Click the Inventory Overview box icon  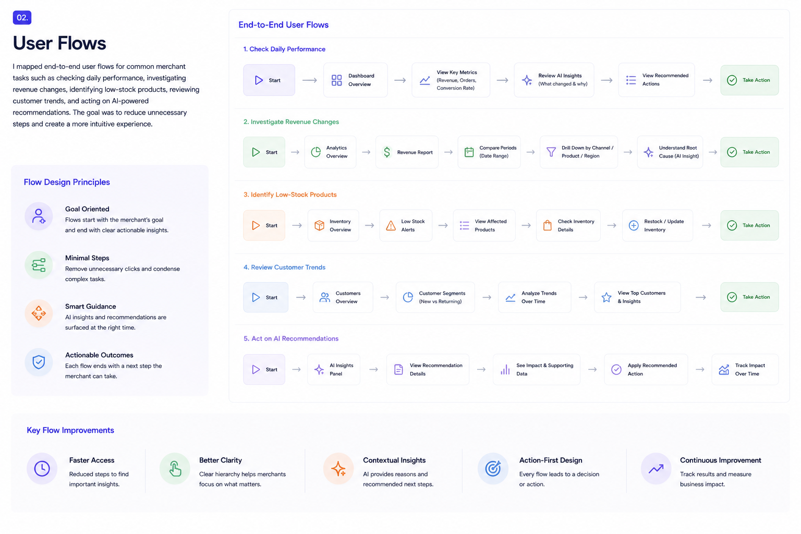[320, 225]
